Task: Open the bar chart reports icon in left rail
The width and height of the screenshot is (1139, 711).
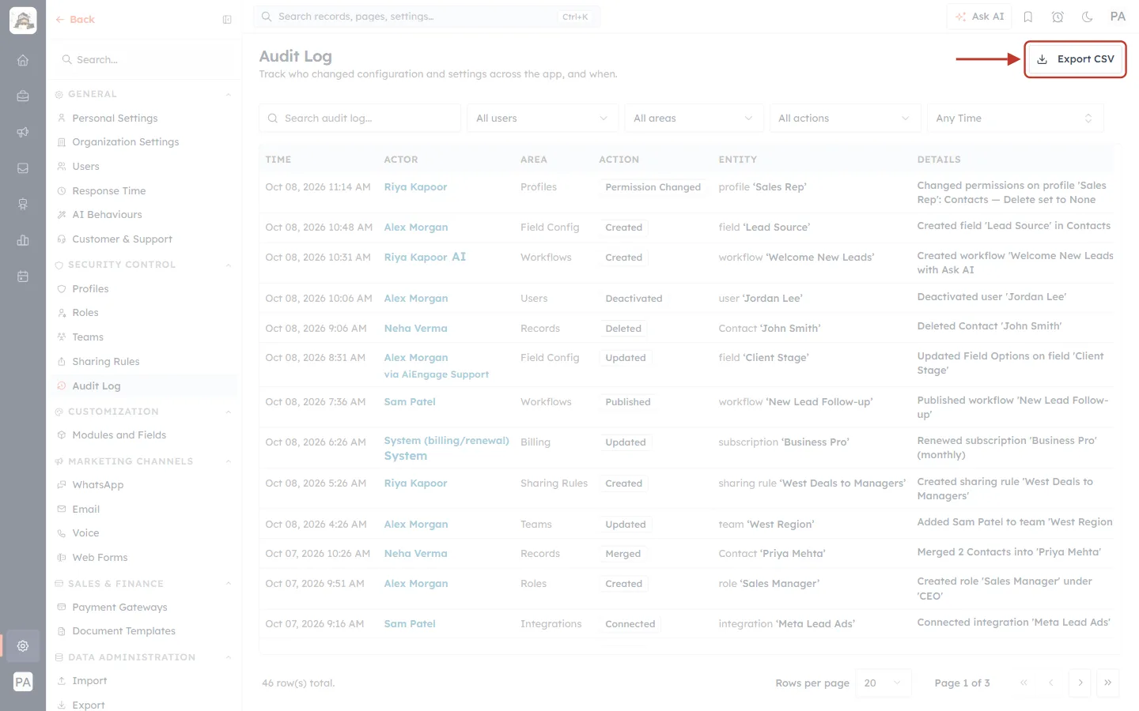Action: (x=23, y=240)
